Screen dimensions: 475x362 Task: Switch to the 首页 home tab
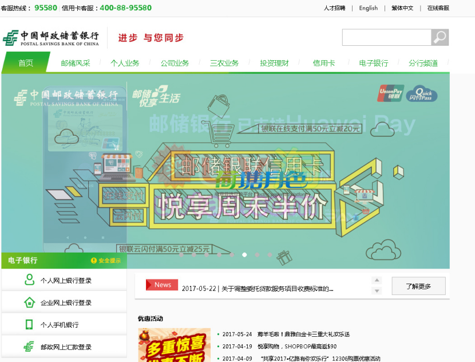(26, 63)
